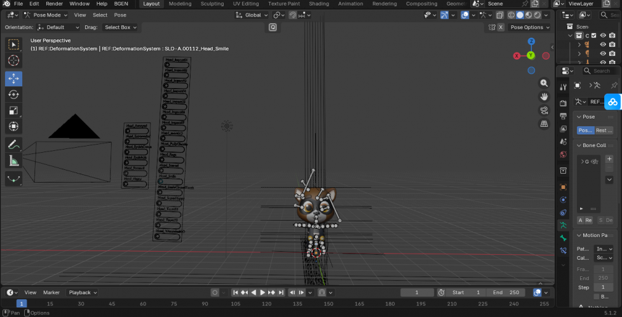This screenshot has height=317, width=622.
Task: Open the Render properties tab
Action: tap(563, 103)
